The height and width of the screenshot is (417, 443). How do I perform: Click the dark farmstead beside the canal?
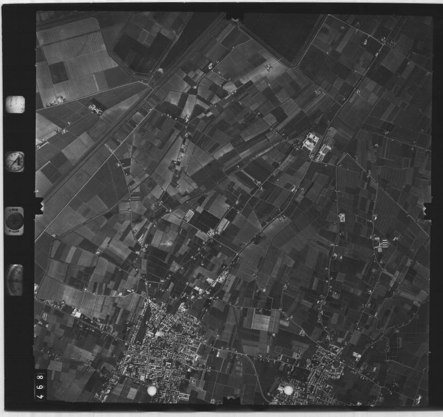point(95,108)
